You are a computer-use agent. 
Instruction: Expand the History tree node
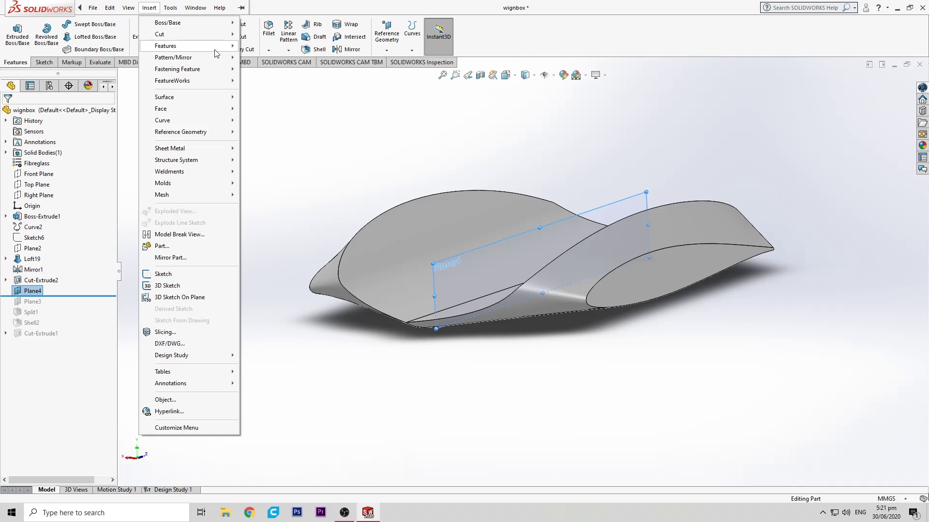6,121
